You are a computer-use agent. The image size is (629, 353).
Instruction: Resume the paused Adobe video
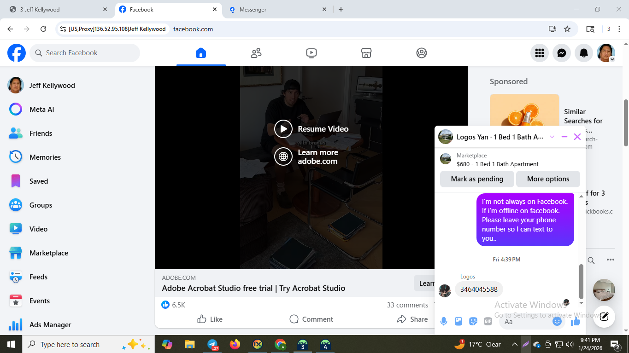(x=312, y=129)
